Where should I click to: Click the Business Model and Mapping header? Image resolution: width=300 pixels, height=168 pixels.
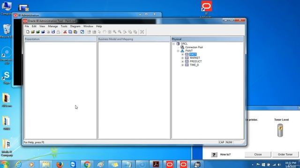[134, 39]
